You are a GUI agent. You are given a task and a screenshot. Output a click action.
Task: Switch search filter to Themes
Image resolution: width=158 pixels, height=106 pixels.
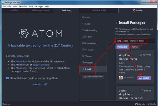[x=135, y=47]
